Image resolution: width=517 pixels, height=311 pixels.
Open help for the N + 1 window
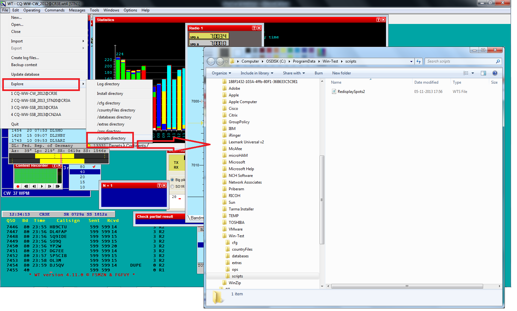click(x=159, y=186)
